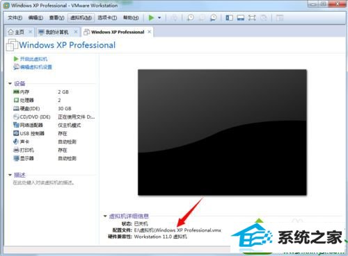Collapse the 描述 section
This screenshot has height=256, width=348.
pos(10,175)
